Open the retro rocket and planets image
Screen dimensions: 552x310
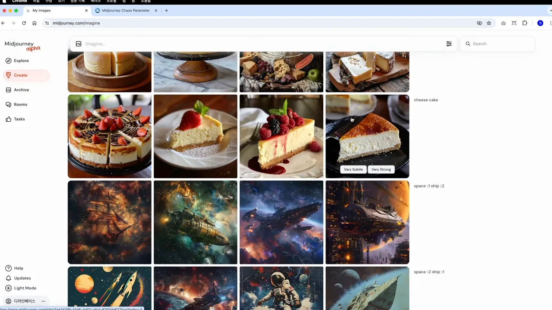coord(110,288)
